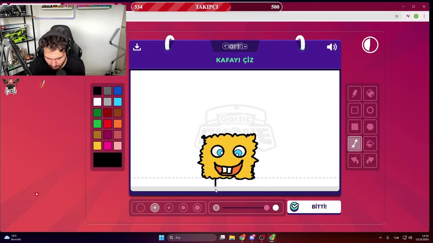Click the BİTTİ! done button

tap(314, 207)
